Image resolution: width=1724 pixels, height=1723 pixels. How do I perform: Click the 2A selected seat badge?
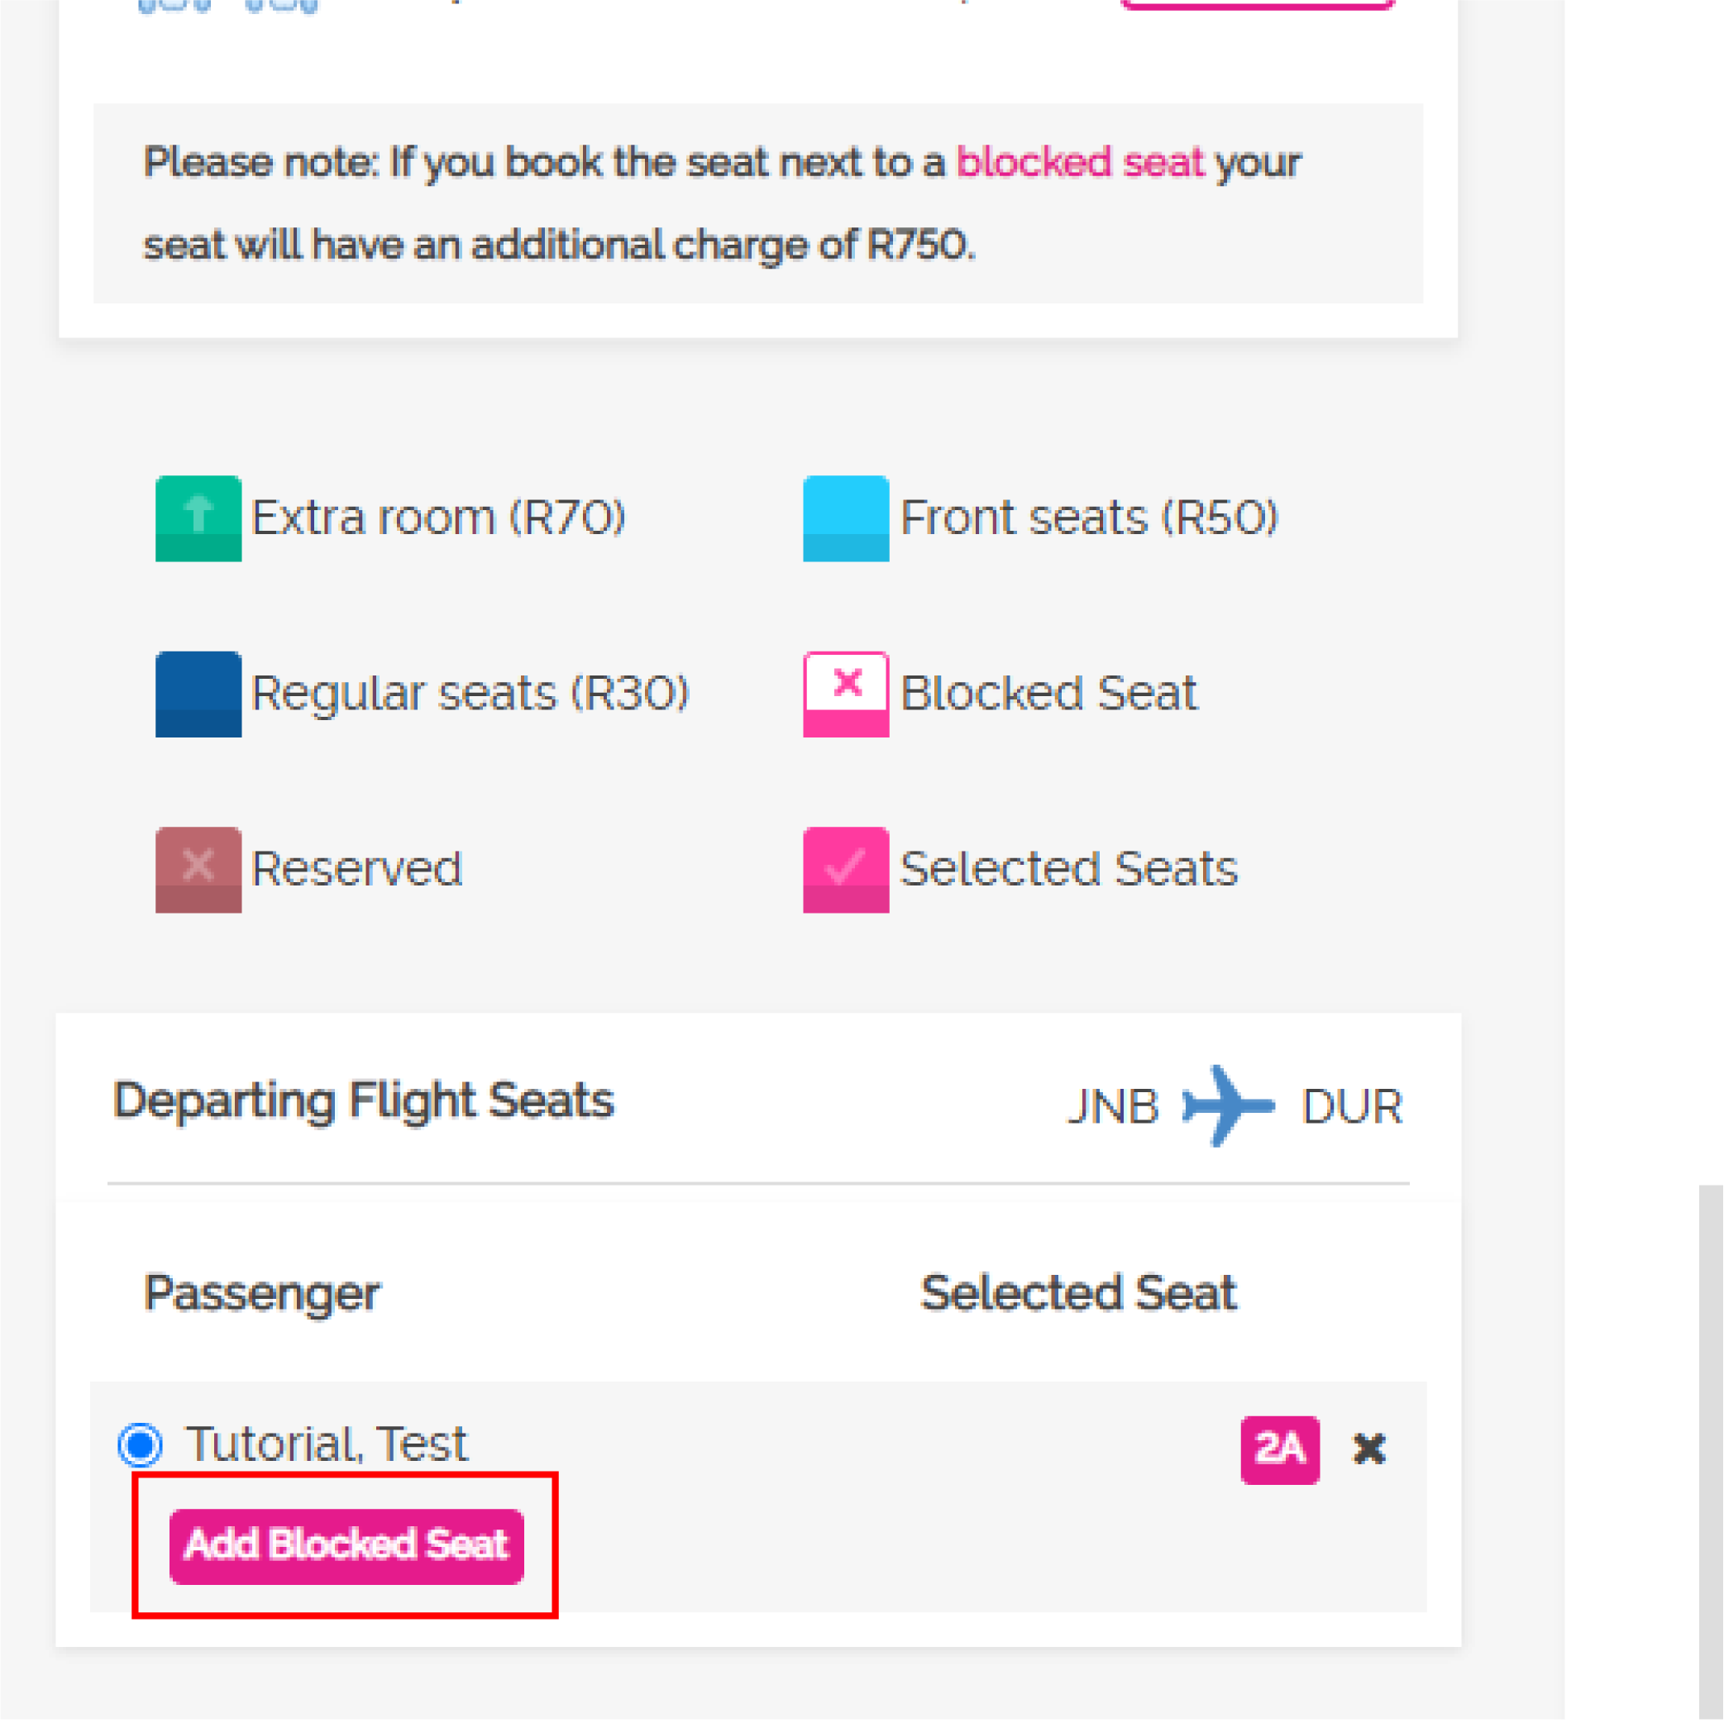[x=1280, y=1449]
